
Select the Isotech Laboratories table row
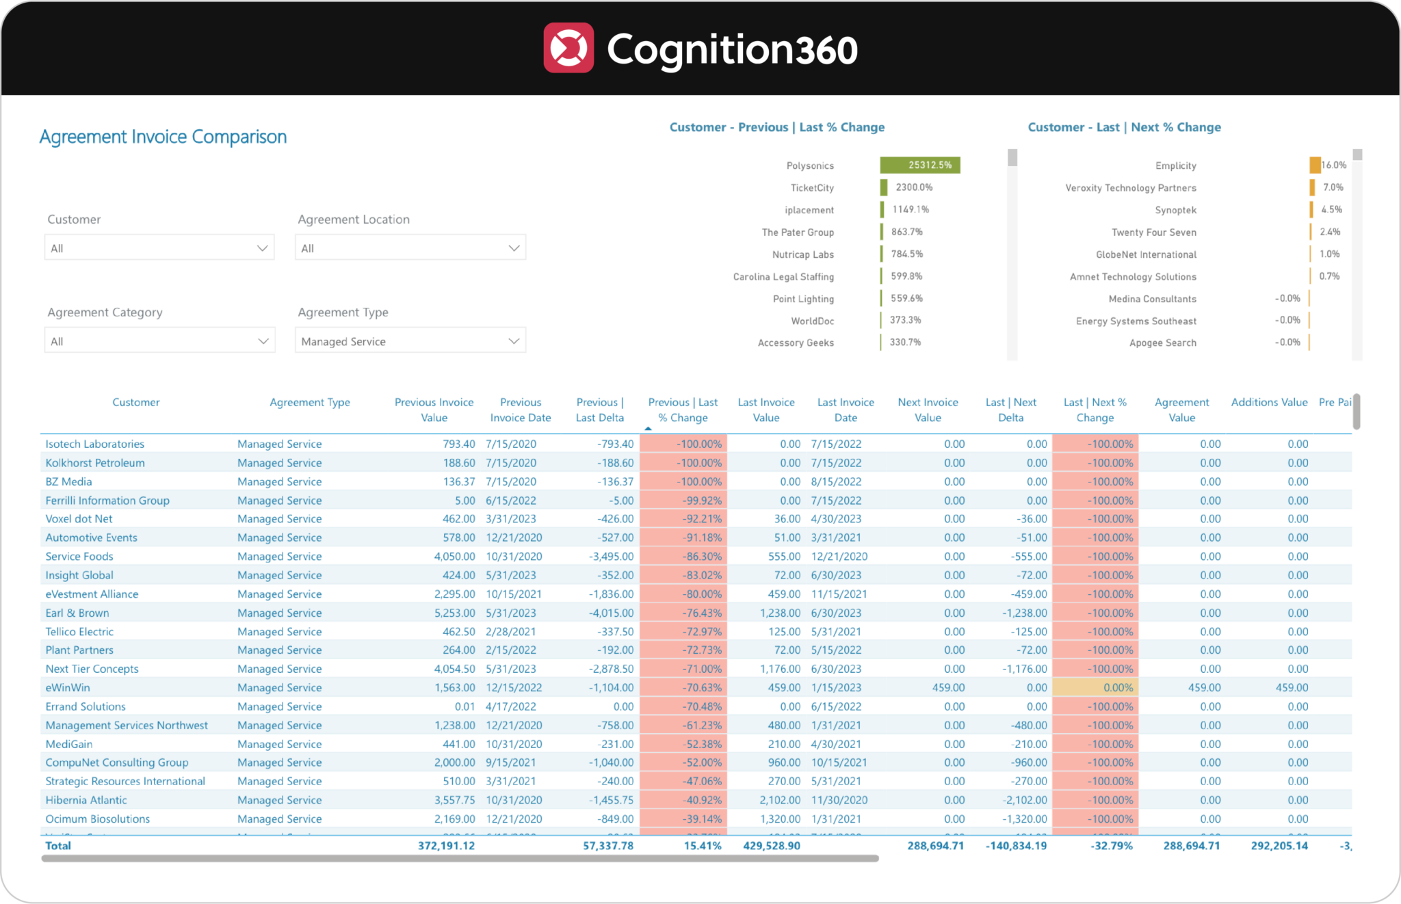94,444
